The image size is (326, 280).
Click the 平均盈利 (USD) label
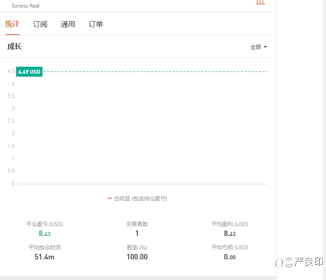coord(230,224)
